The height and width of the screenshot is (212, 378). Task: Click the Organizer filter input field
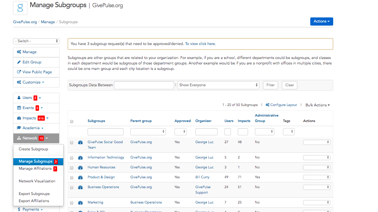(206, 132)
